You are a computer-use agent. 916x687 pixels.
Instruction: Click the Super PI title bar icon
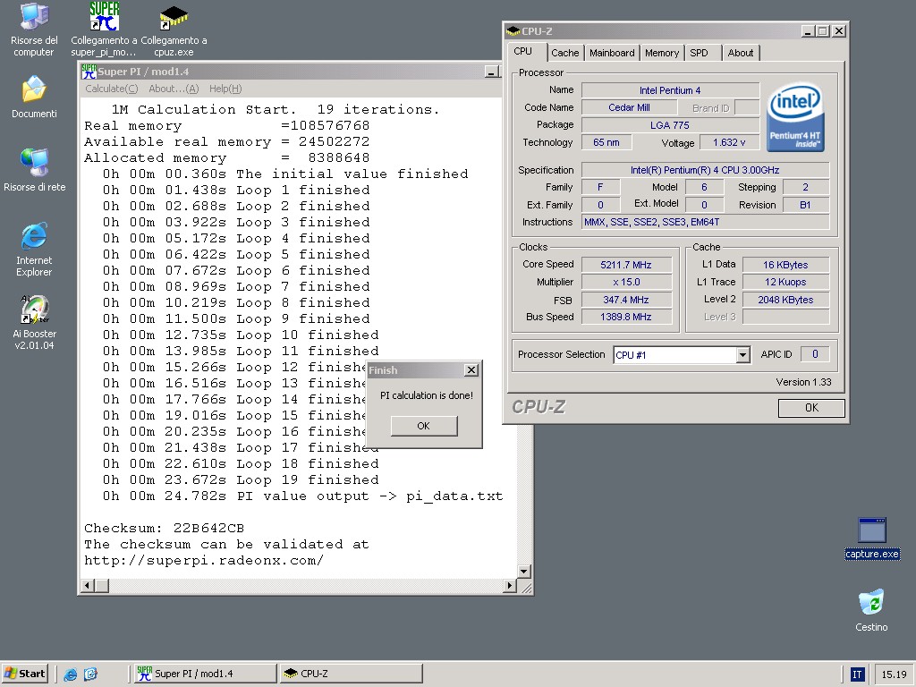coord(89,72)
